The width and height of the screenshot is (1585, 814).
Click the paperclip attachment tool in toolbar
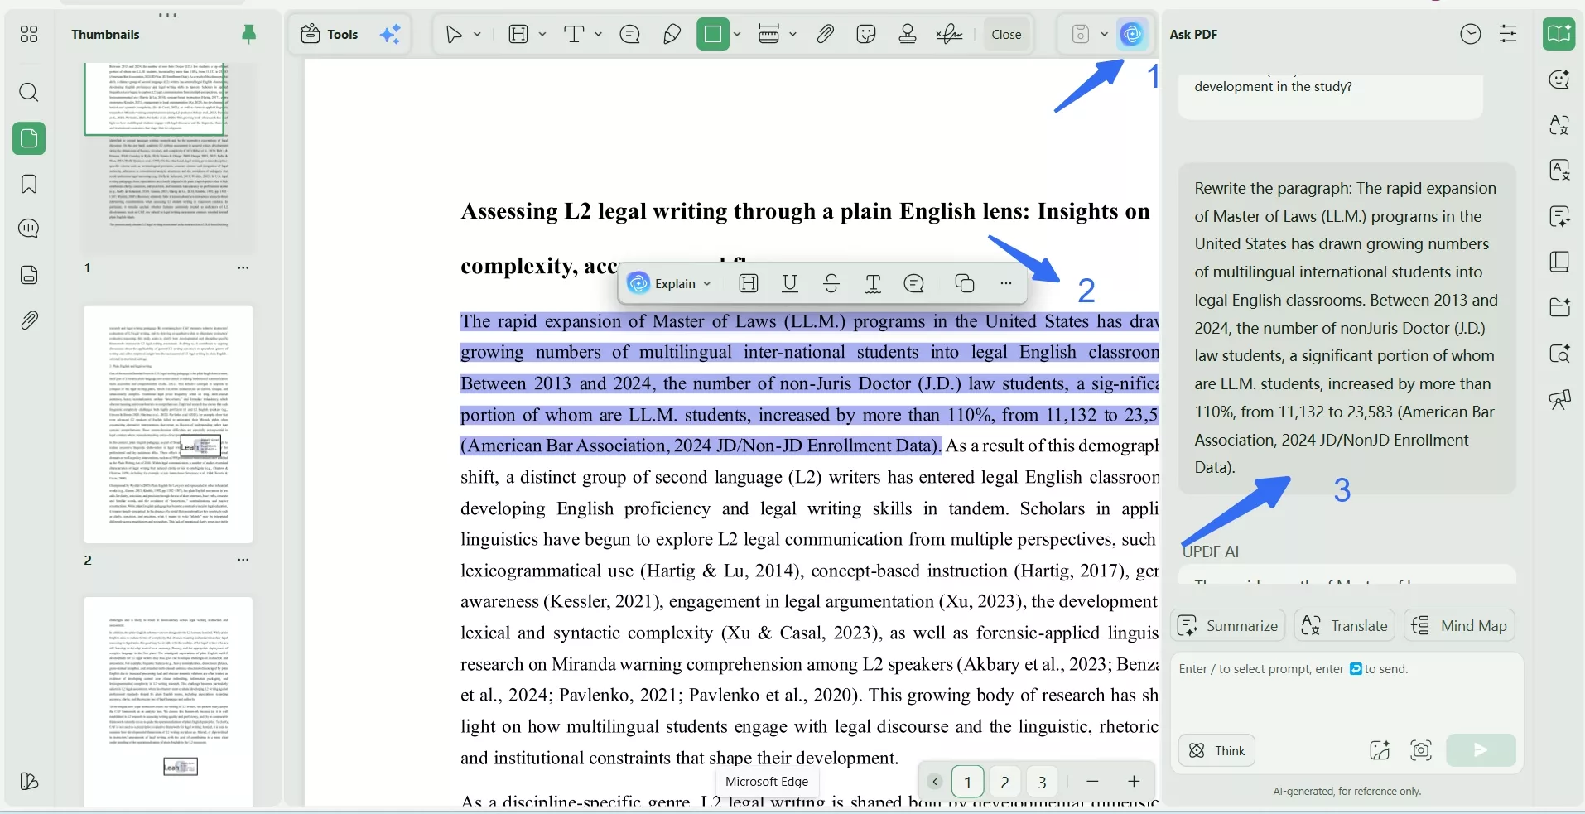[x=825, y=34]
